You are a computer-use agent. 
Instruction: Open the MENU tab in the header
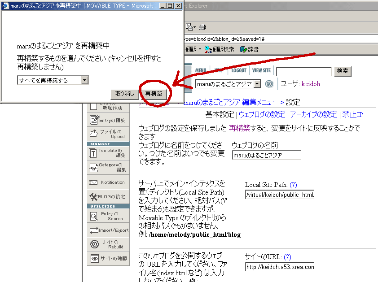[201, 70]
